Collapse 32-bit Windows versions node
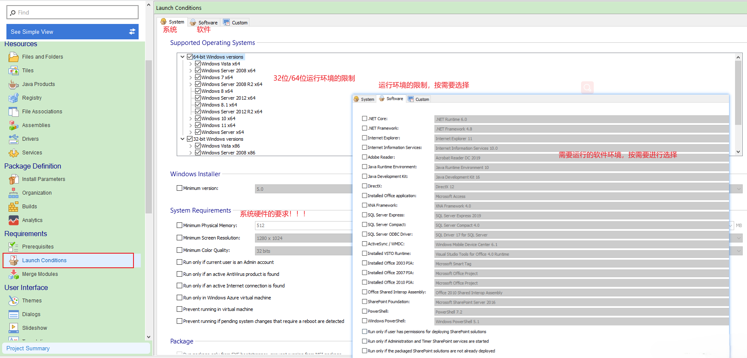 (x=183, y=139)
